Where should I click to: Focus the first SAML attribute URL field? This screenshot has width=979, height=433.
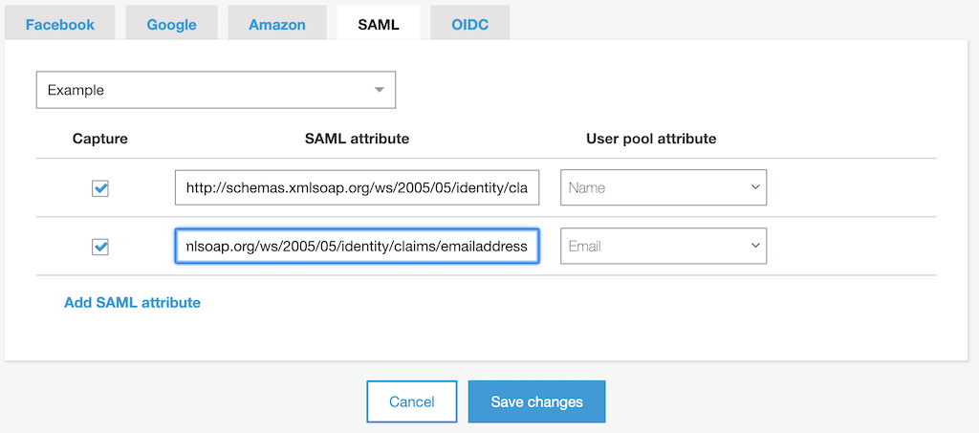point(358,187)
